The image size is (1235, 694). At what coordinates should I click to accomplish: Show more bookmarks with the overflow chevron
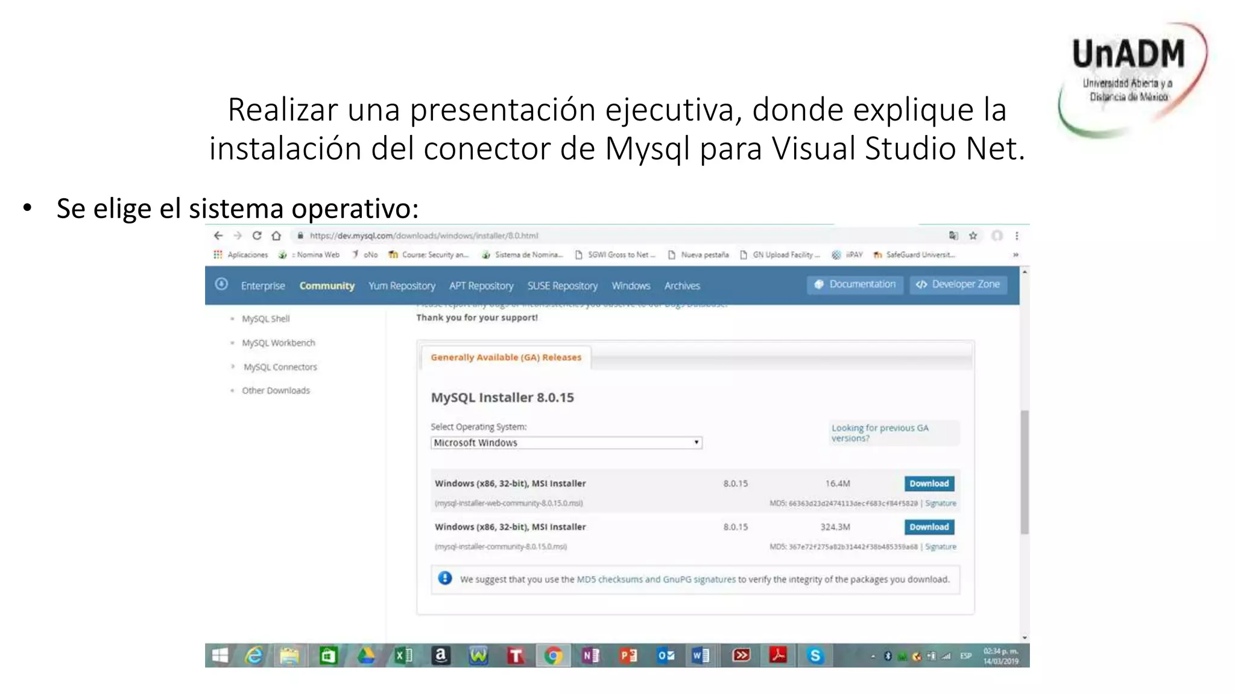(1015, 255)
